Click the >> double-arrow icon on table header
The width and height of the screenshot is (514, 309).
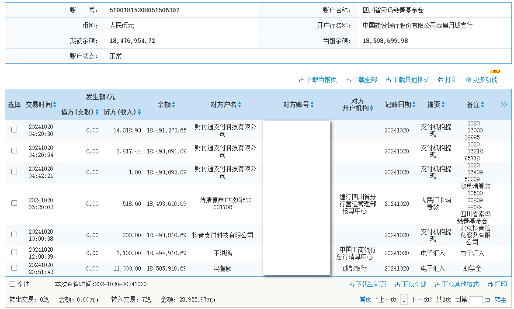[504, 104]
